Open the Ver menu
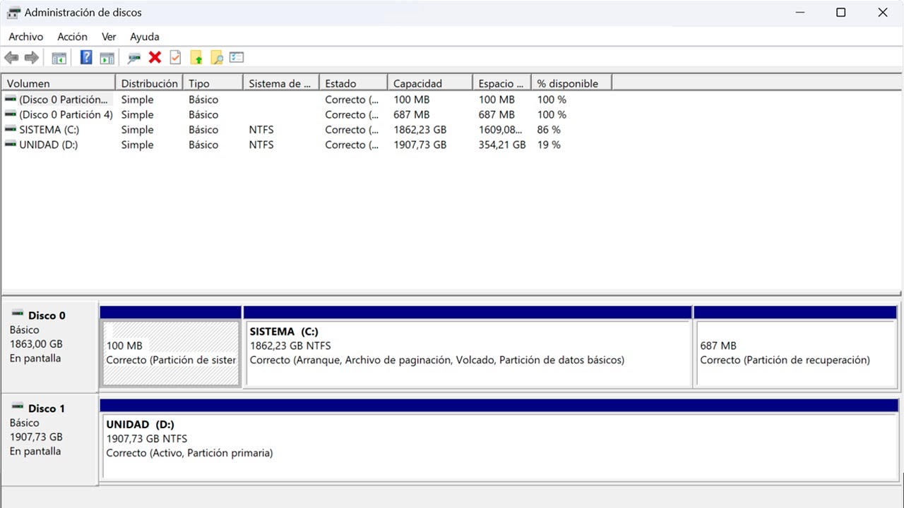This screenshot has height=508, width=904. [109, 37]
